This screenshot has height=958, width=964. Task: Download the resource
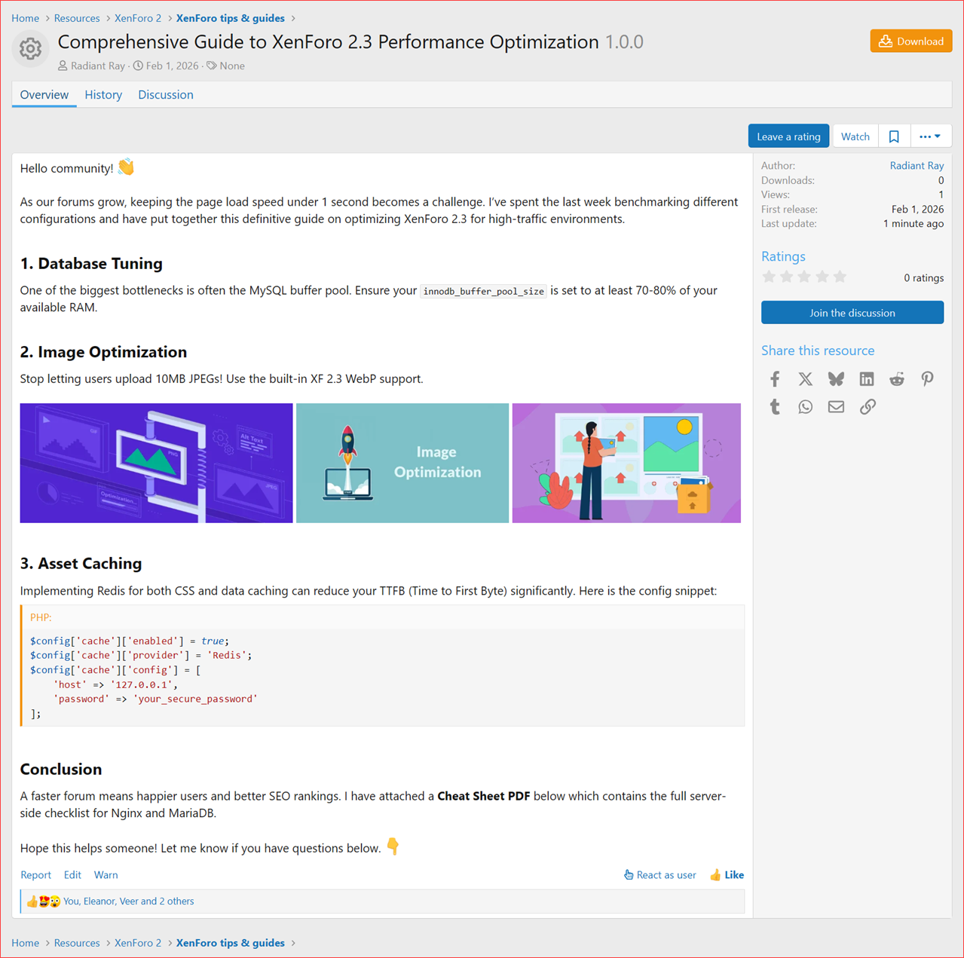pyautogui.click(x=911, y=41)
